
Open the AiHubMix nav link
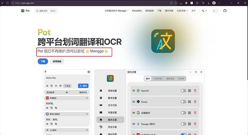137,11
